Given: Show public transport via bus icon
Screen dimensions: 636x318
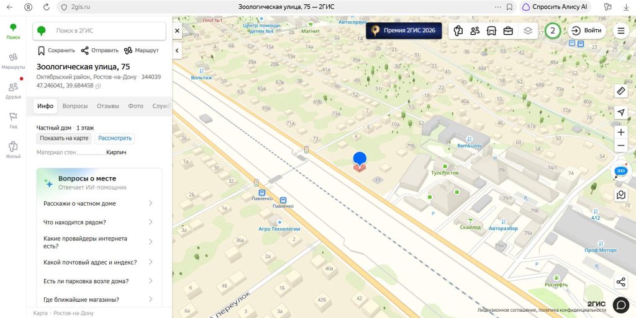Looking at the screenshot, I should pos(492,31).
